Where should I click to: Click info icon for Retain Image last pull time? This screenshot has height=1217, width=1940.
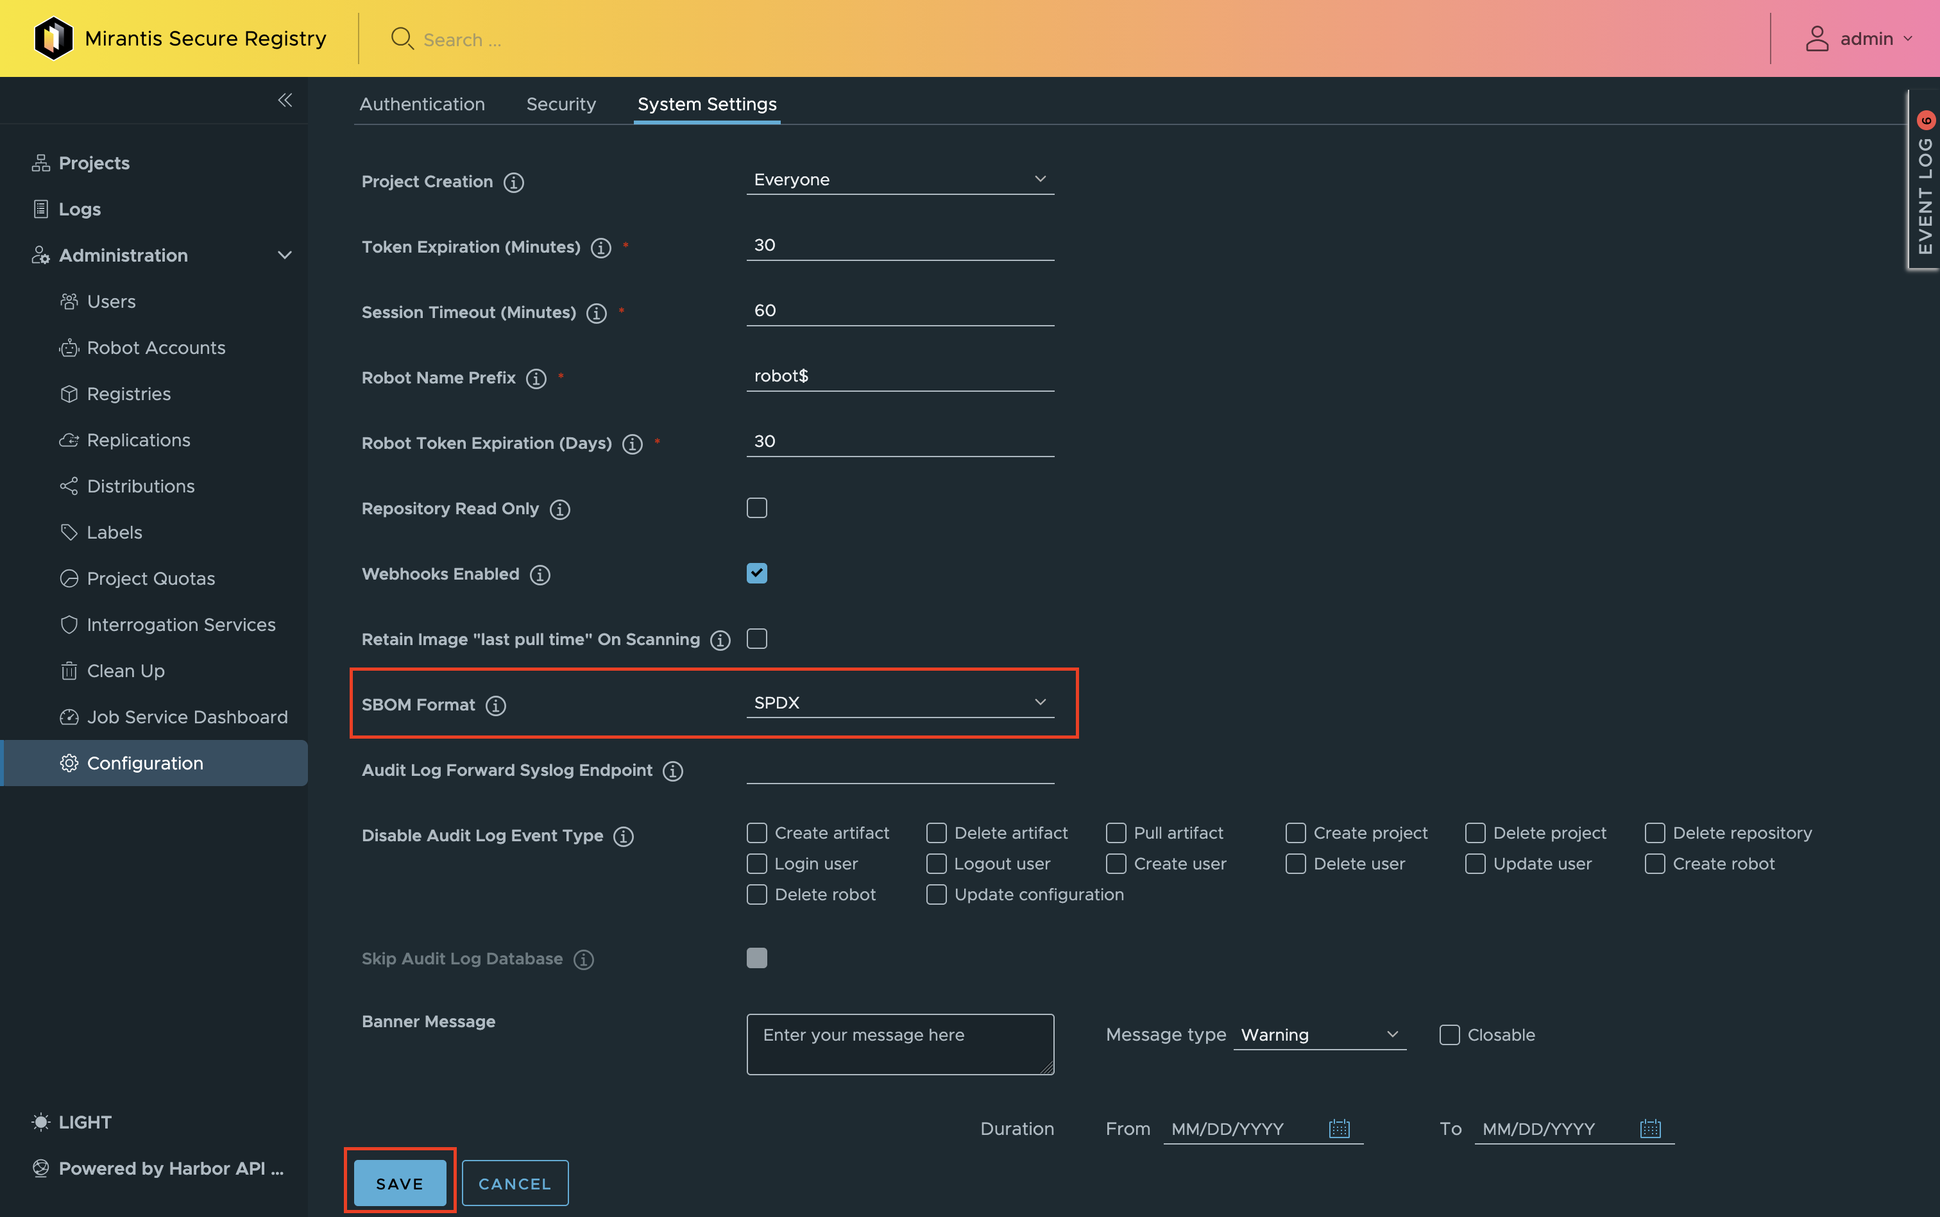tap(720, 640)
